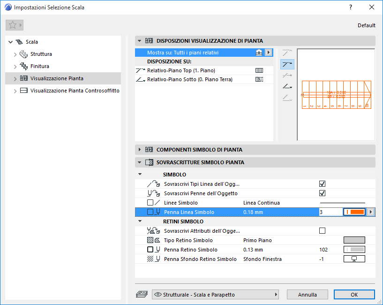Click the Penna Linea Simbolo pen icon
The width and height of the screenshot is (383, 305).
[153, 212]
